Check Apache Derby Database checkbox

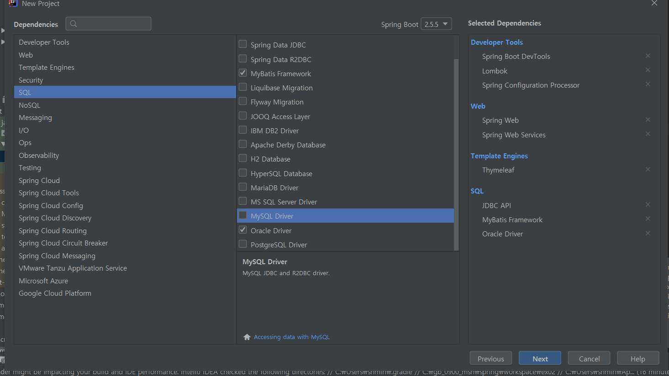tap(243, 144)
